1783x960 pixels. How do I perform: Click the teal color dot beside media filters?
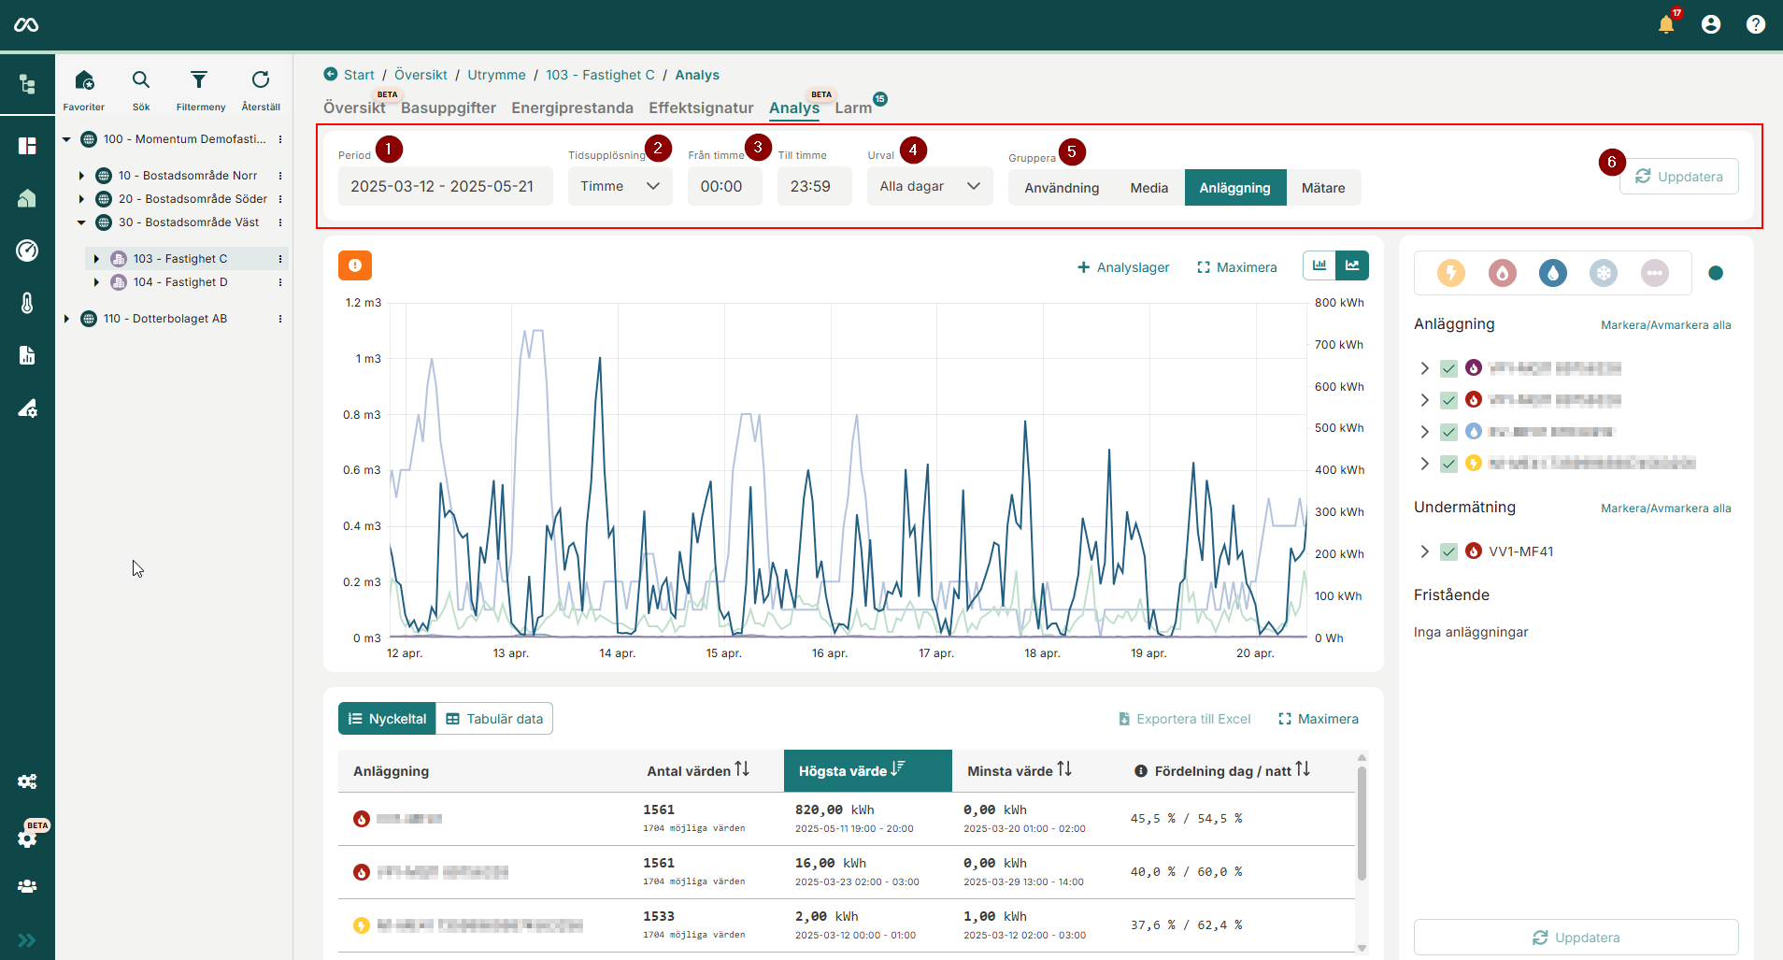pyautogui.click(x=1716, y=273)
